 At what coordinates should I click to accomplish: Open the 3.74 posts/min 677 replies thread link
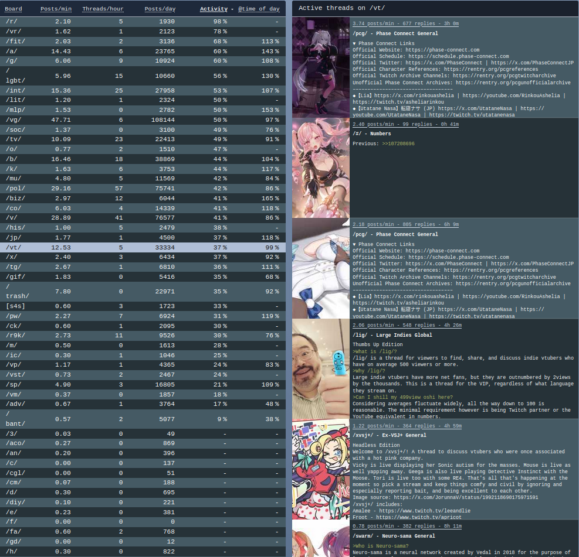tap(405, 23)
